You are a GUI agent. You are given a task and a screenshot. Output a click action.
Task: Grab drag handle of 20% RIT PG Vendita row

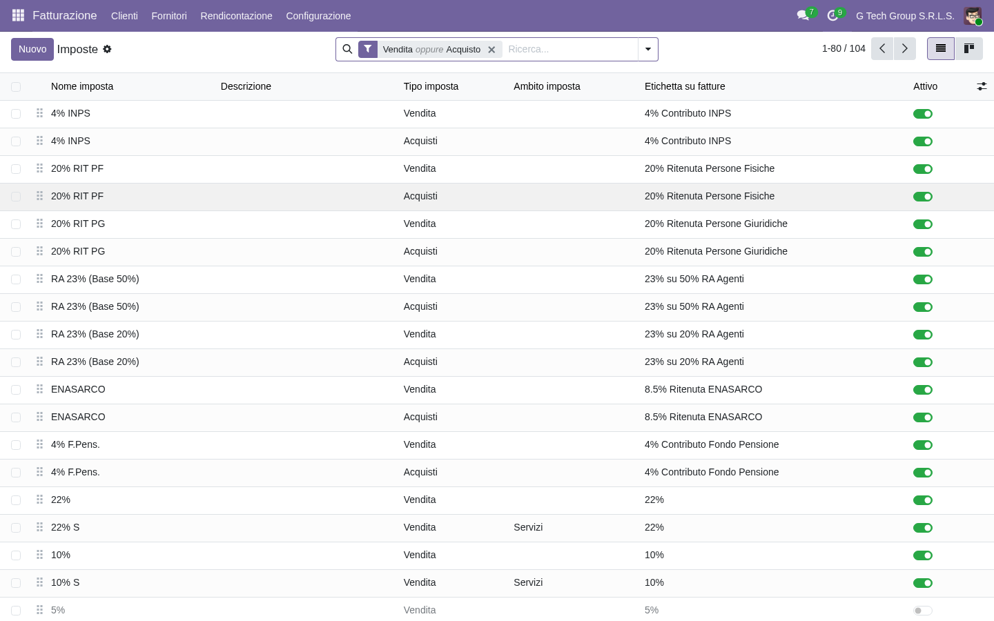point(39,224)
